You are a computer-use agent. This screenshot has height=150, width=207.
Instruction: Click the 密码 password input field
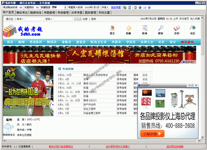tap(63, 19)
